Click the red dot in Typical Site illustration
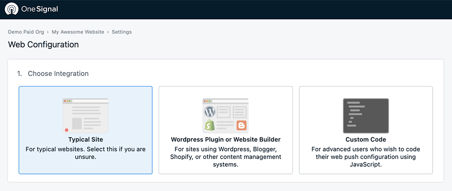This screenshot has width=452, height=191. coord(66,129)
